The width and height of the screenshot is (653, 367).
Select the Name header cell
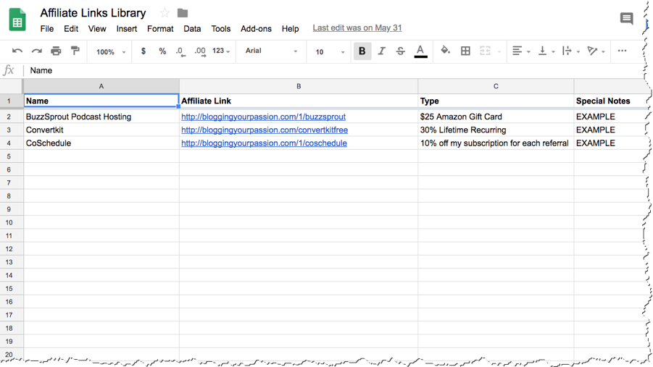[x=101, y=101]
